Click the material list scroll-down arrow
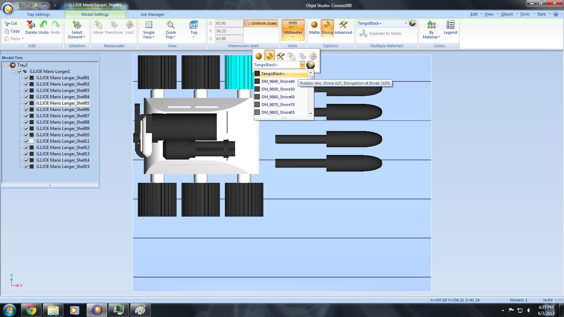The width and height of the screenshot is (564, 317). 311,113
